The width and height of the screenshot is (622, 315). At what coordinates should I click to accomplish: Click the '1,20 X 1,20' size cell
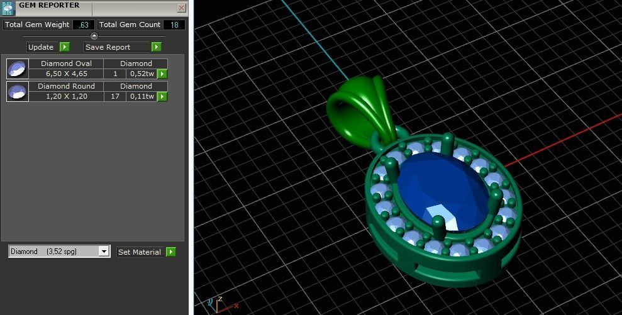click(66, 96)
